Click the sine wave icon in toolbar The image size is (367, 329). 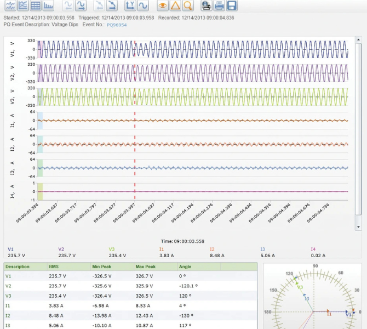tap(143, 6)
